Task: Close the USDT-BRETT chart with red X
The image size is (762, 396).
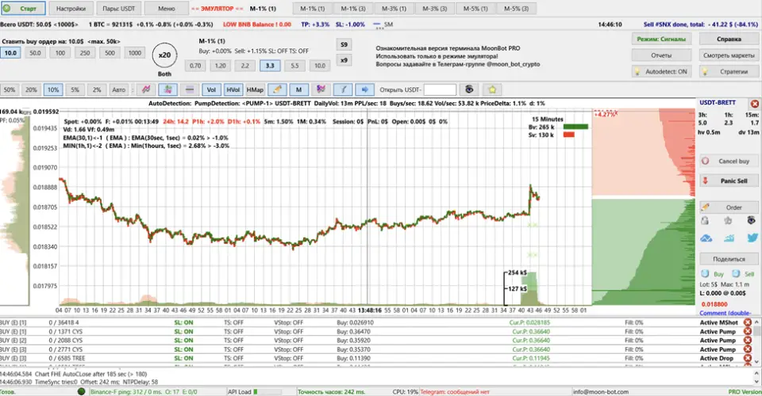Action: [x=754, y=103]
